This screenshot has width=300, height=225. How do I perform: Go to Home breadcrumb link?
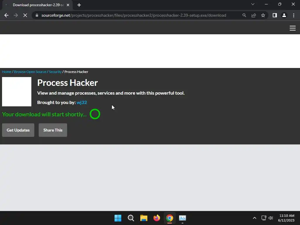tap(7, 72)
